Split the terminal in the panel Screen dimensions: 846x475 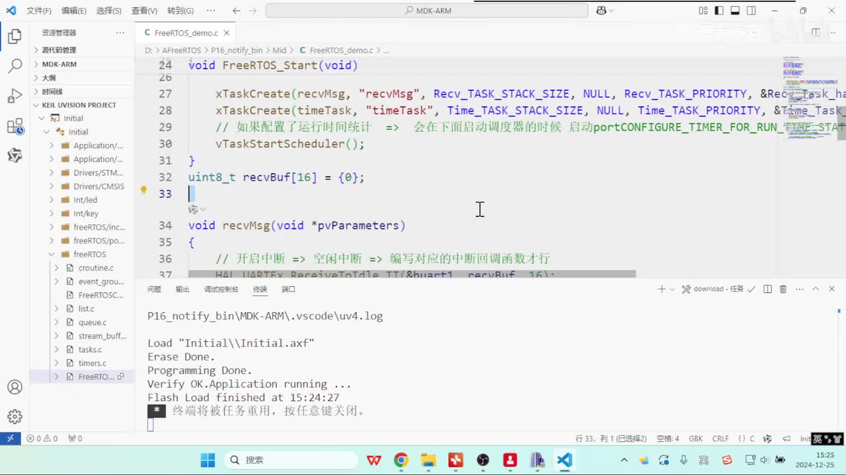[767, 289]
